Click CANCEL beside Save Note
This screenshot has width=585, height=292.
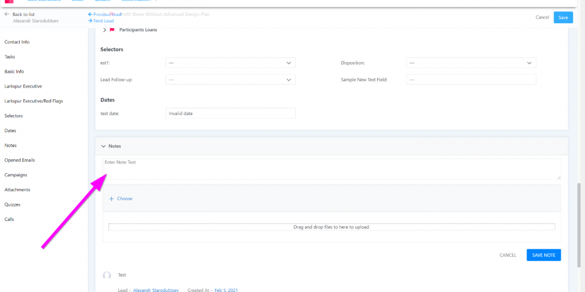tap(508, 255)
